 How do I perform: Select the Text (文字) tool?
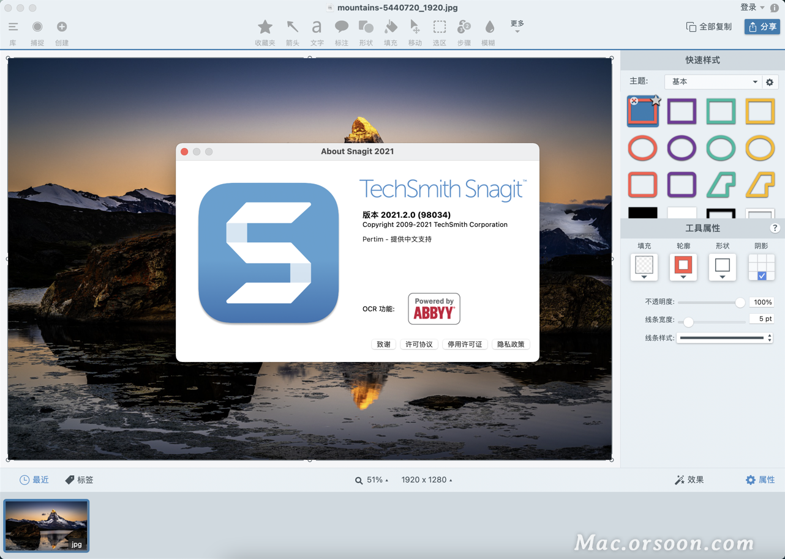pyautogui.click(x=317, y=27)
